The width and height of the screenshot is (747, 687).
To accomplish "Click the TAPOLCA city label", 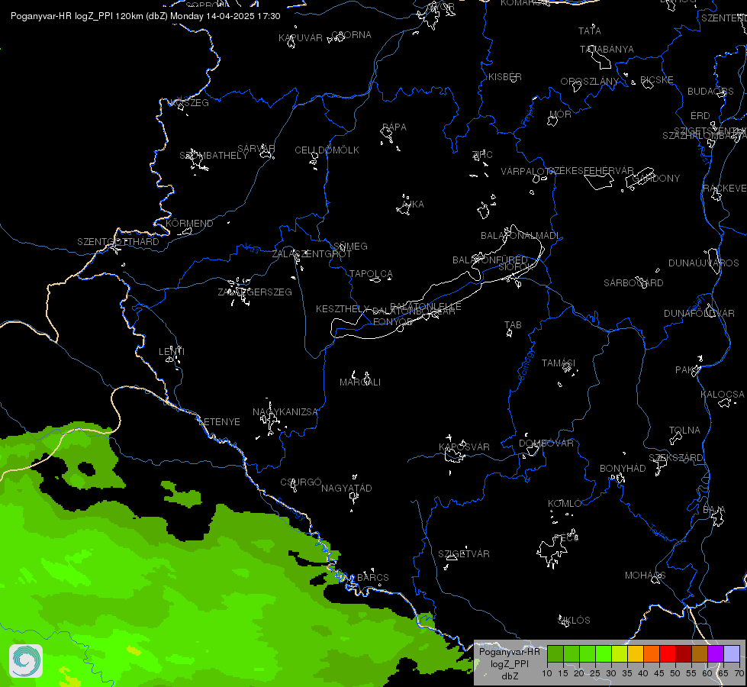I will tap(371, 274).
